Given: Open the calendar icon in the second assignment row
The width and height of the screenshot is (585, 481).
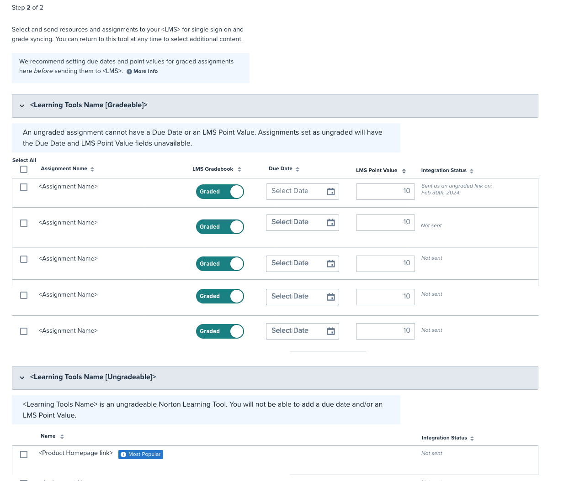Looking at the screenshot, I should point(330,223).
